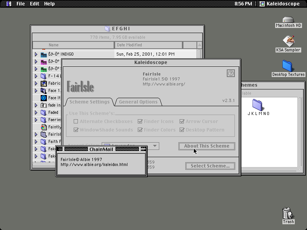Click the ChainMail window title bar
This screenshot has width=307, height=230.
(101, 149)
